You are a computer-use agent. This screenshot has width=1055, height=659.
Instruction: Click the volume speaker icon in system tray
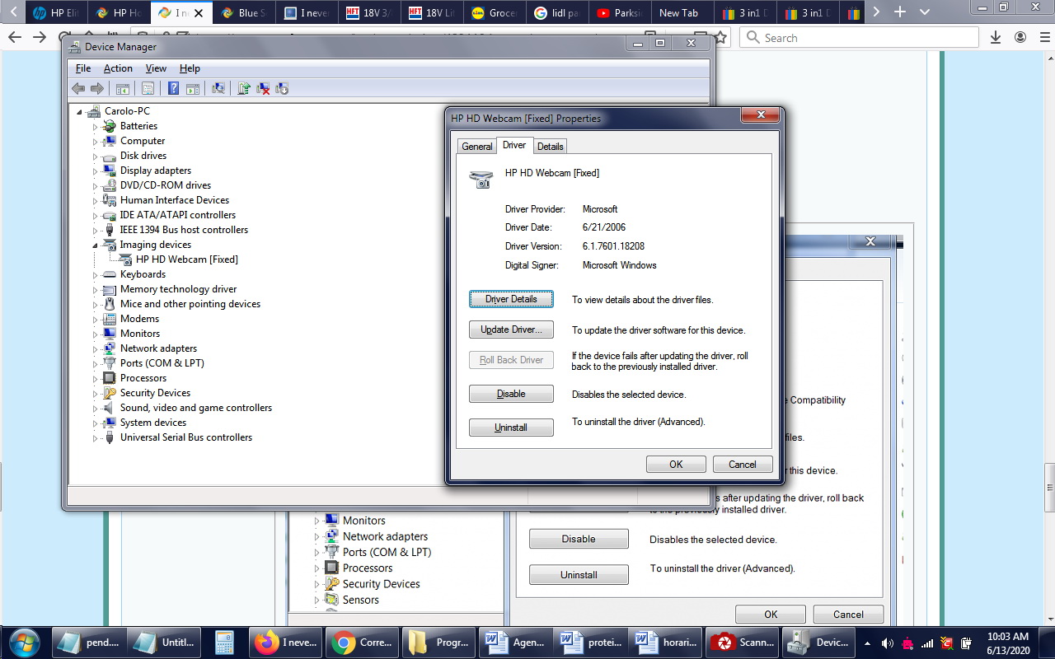coord(888,643)
